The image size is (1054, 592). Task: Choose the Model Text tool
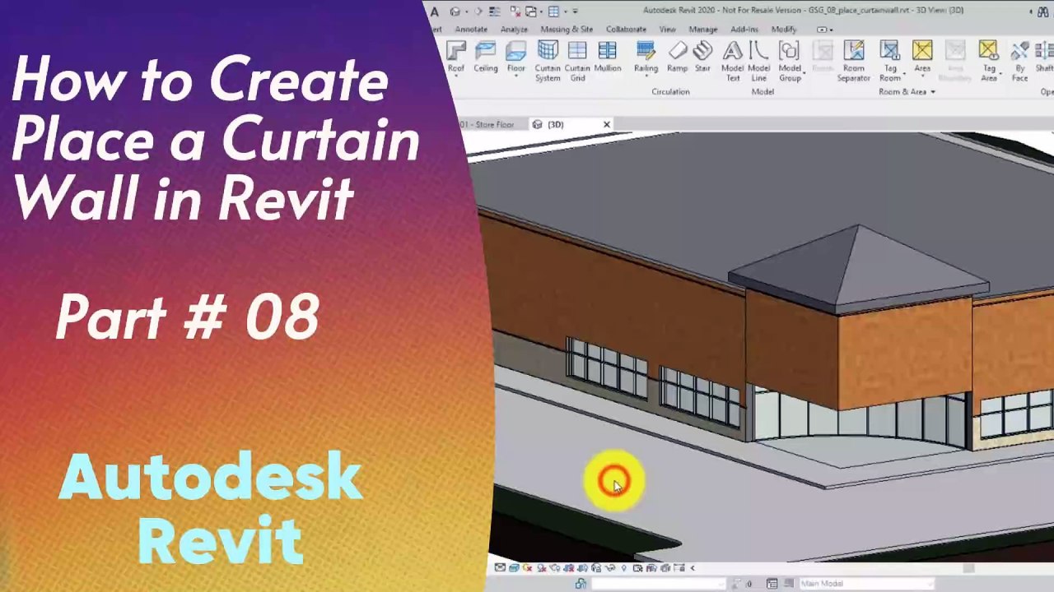[x=732, y=62]
